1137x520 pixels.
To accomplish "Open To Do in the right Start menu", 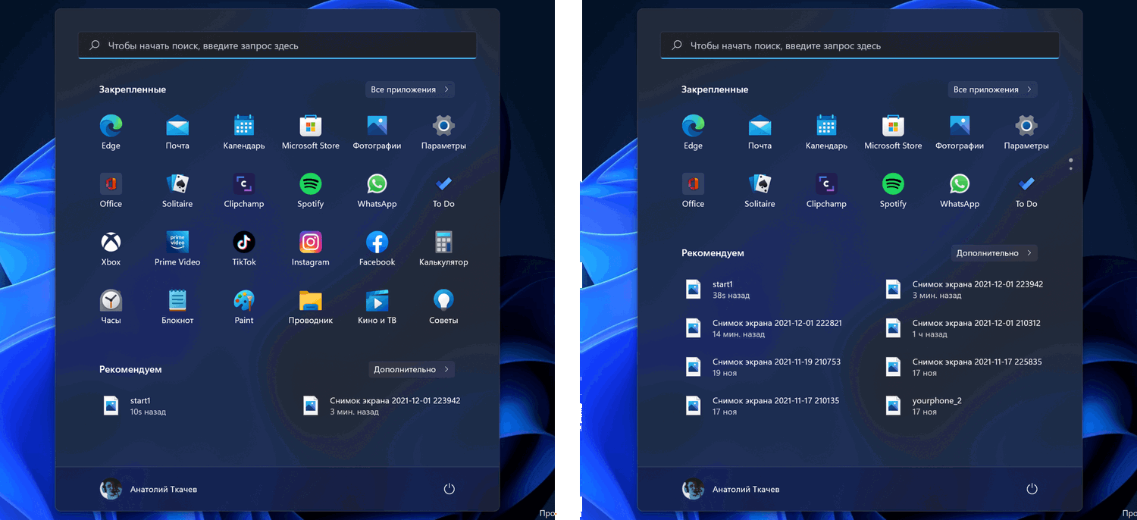I will (1026, 191).
